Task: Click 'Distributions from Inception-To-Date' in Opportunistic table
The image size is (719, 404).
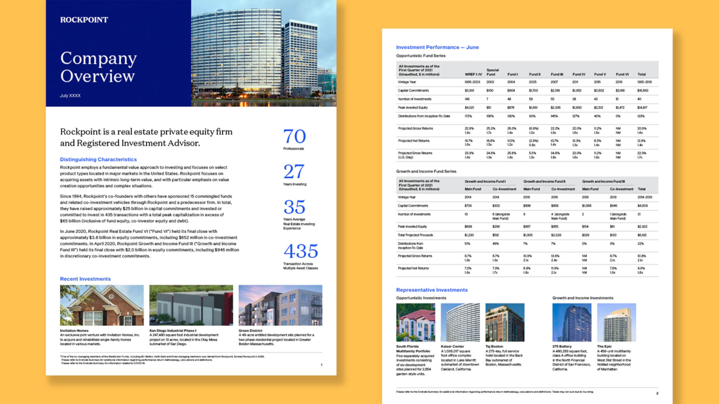Action: tap(424, 116)
